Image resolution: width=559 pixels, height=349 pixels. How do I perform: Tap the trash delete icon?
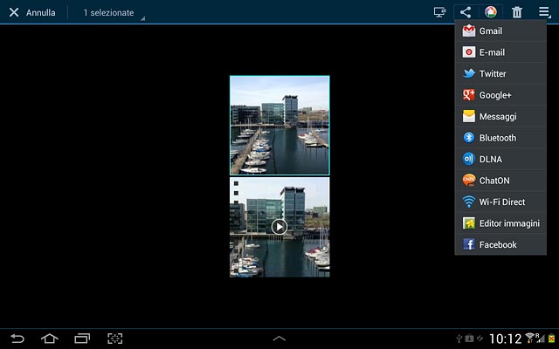517,12
